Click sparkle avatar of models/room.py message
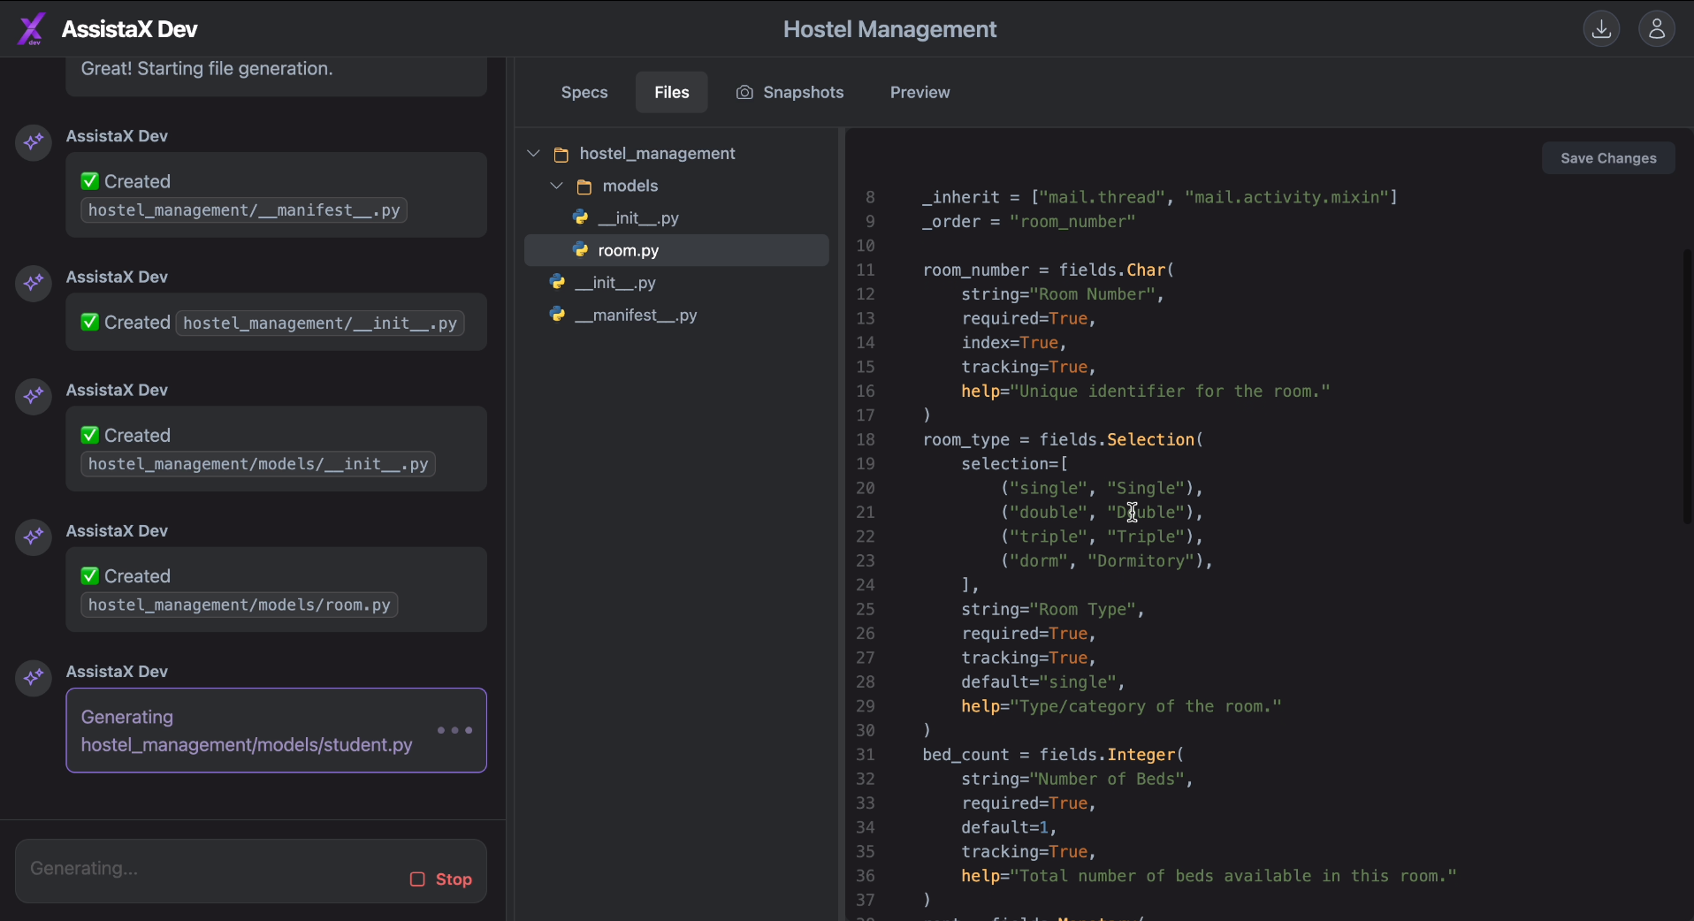 coord(34,537)
